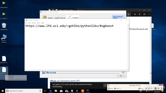The image size is (166, 93).
Task: Open the View menu in Notepad
Action: [38, 23]
